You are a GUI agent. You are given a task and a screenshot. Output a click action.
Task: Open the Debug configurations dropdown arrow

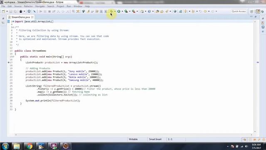coord(115,11)
